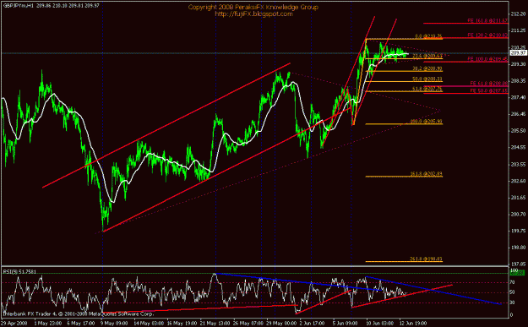Click the FE 100.0 expansion label
The image size is (528, 327).
(x=487, y=59)
